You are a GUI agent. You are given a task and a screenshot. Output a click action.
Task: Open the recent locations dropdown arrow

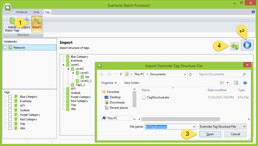115,74
